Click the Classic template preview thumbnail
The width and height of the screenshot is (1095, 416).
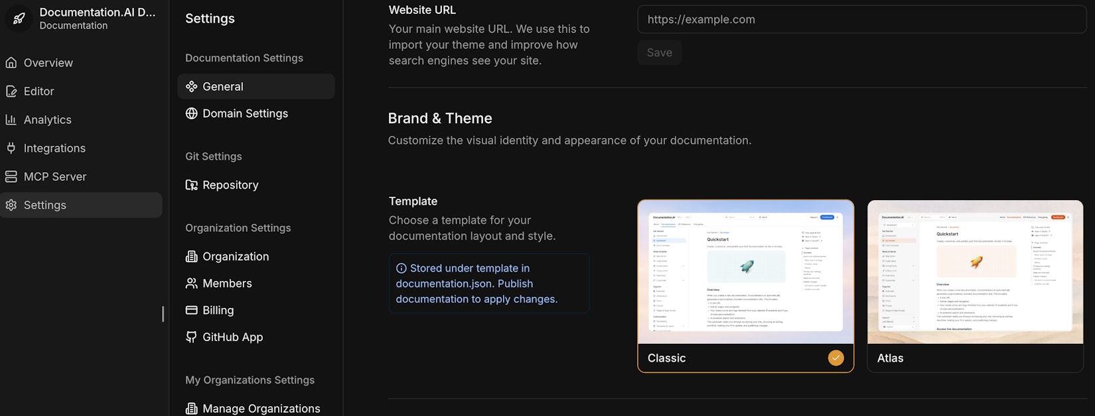pyautogui.click(x=745, y=272)
